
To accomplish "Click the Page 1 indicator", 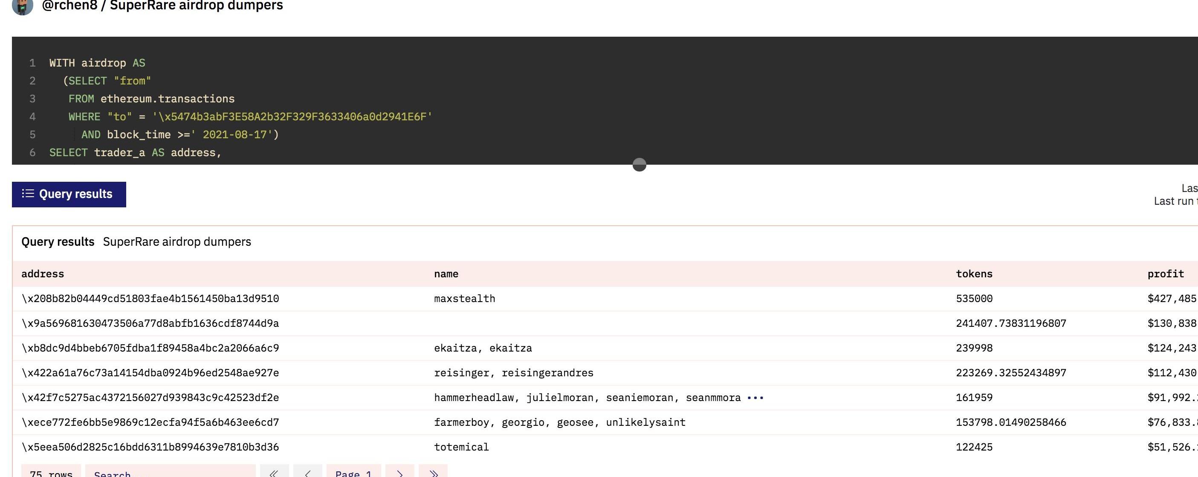I will pos(353,472).
